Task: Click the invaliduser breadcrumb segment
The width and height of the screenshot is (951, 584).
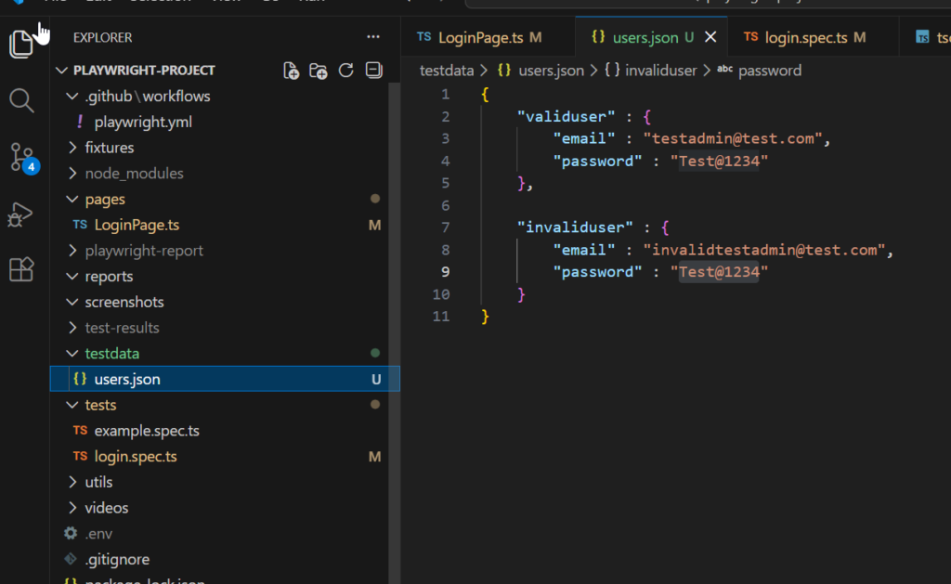Action: click(660, 71)
